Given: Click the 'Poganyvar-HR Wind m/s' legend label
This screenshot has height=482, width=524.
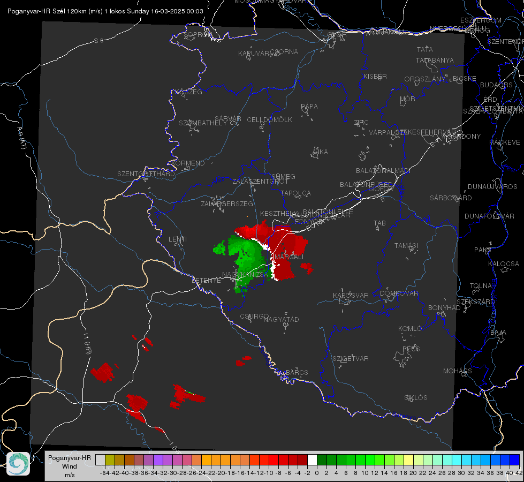Looking at the screenshot, I should (70, 466).
